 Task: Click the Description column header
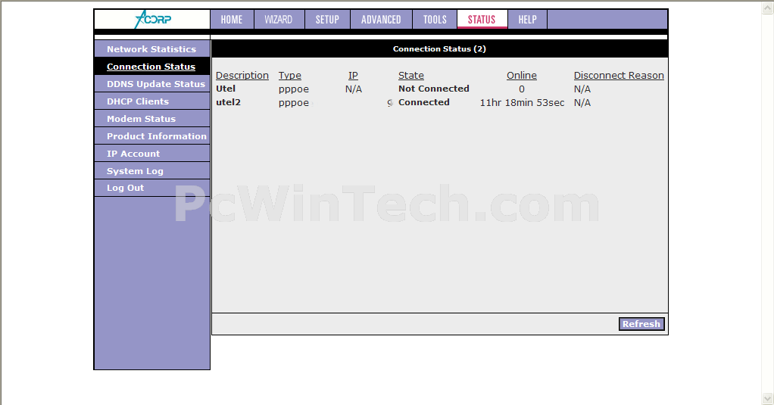click(x=242, y=76)
